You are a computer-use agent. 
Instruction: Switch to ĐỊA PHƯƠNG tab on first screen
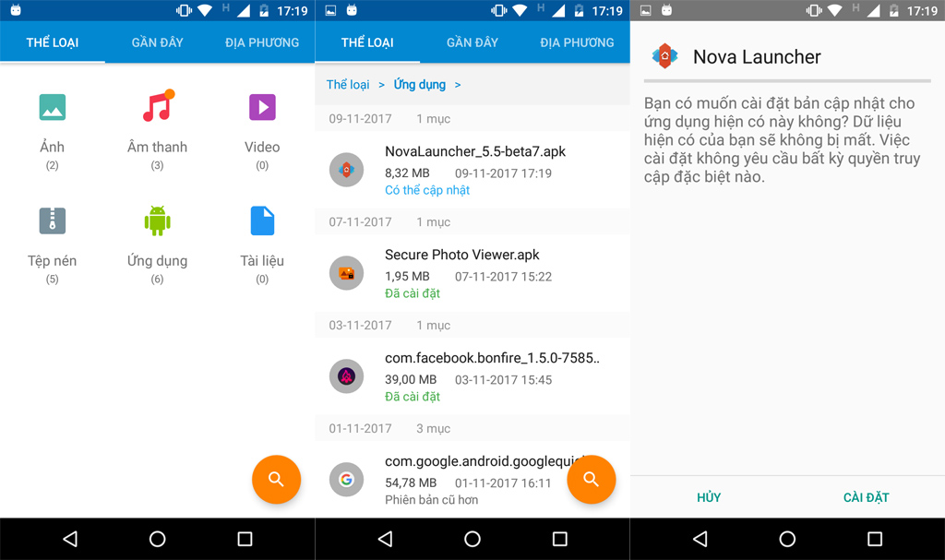coord(262,42)
